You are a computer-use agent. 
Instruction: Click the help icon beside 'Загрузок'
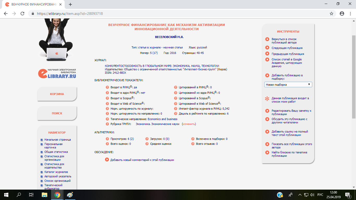(x=147, y=139)
